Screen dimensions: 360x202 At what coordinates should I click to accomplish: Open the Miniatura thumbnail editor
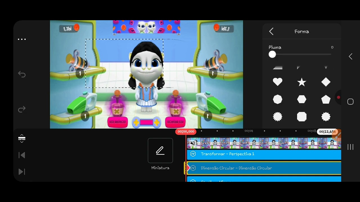160,151
